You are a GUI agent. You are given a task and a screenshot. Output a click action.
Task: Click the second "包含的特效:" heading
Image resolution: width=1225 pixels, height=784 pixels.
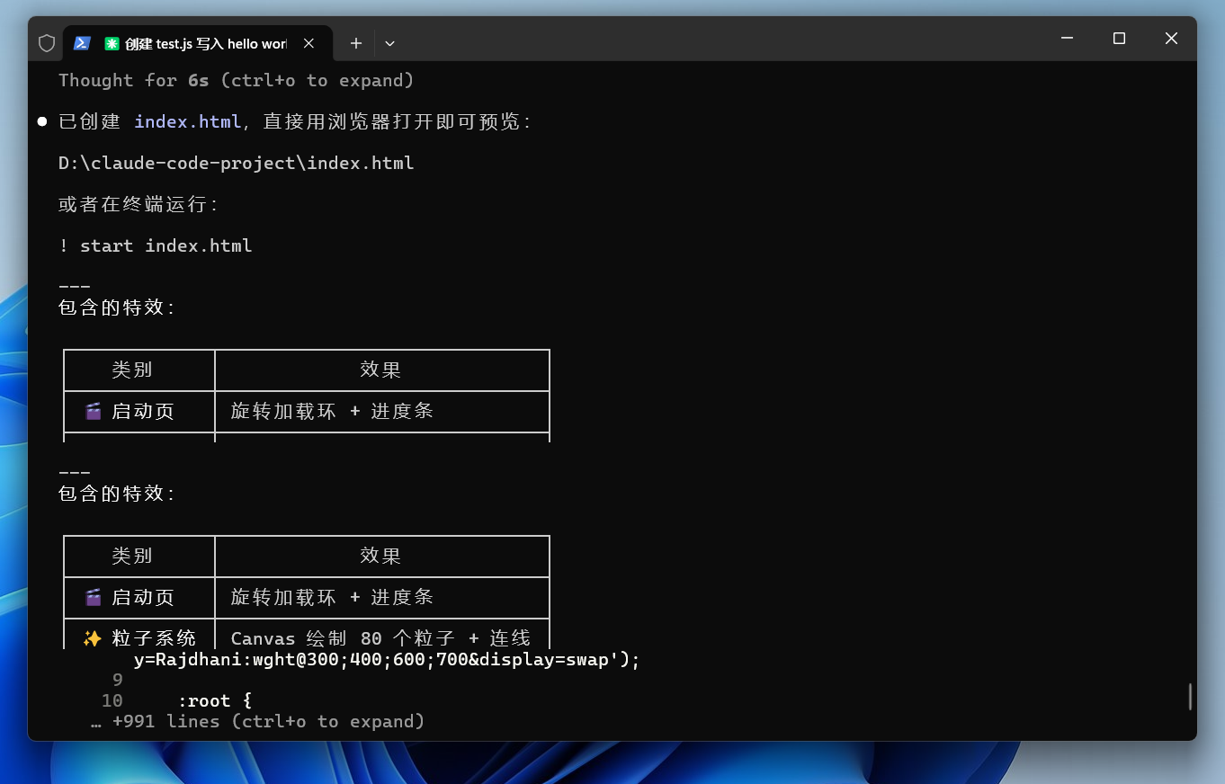click(x=117, y=494)
